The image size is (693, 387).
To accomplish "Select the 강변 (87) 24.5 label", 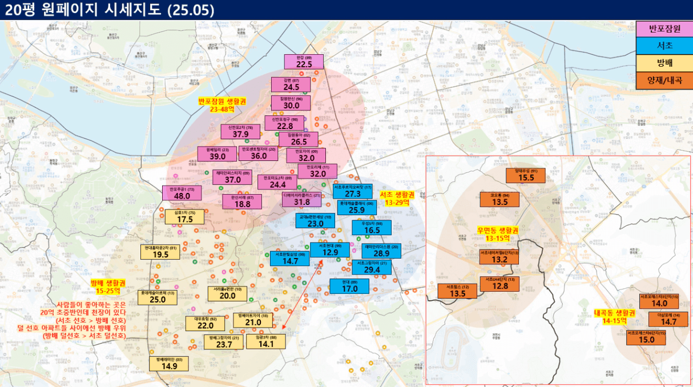I will (x=291, y=84).
